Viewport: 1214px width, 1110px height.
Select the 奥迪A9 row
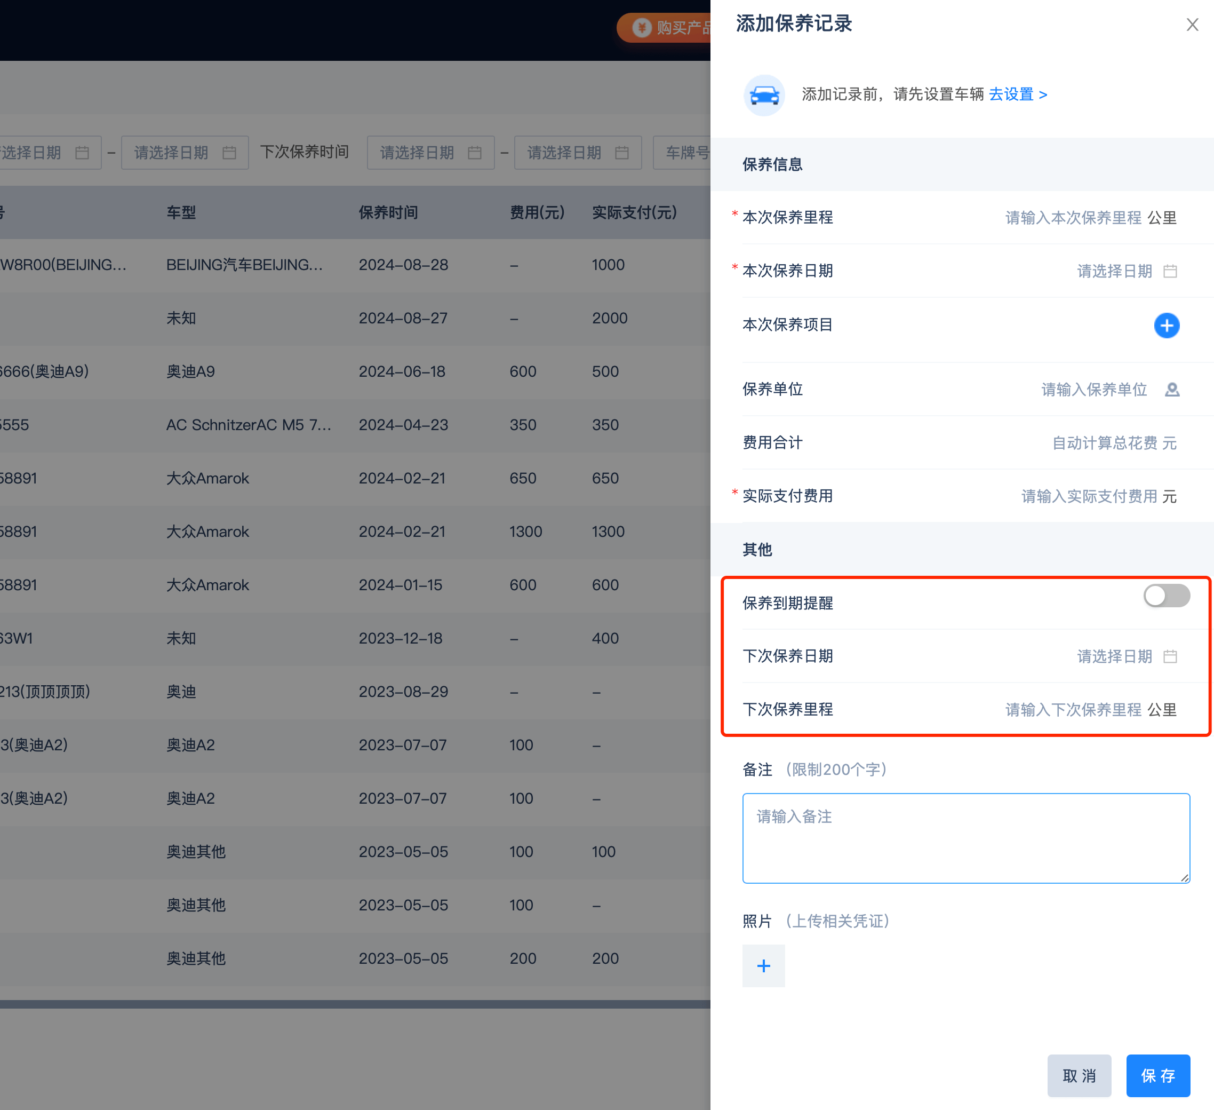[355, 372]
